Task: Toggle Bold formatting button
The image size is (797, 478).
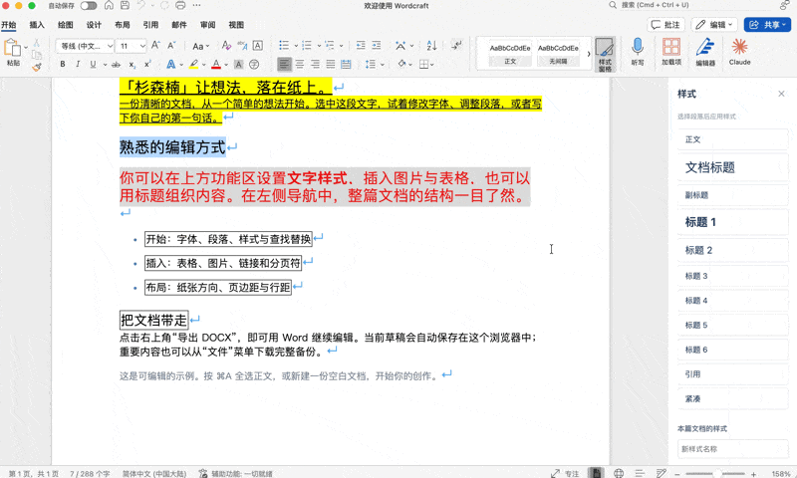Action: coord(63,65)
